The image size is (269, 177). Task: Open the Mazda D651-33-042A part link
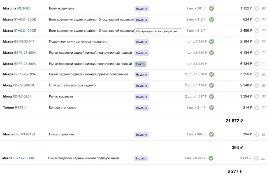(x=25, y=134)
